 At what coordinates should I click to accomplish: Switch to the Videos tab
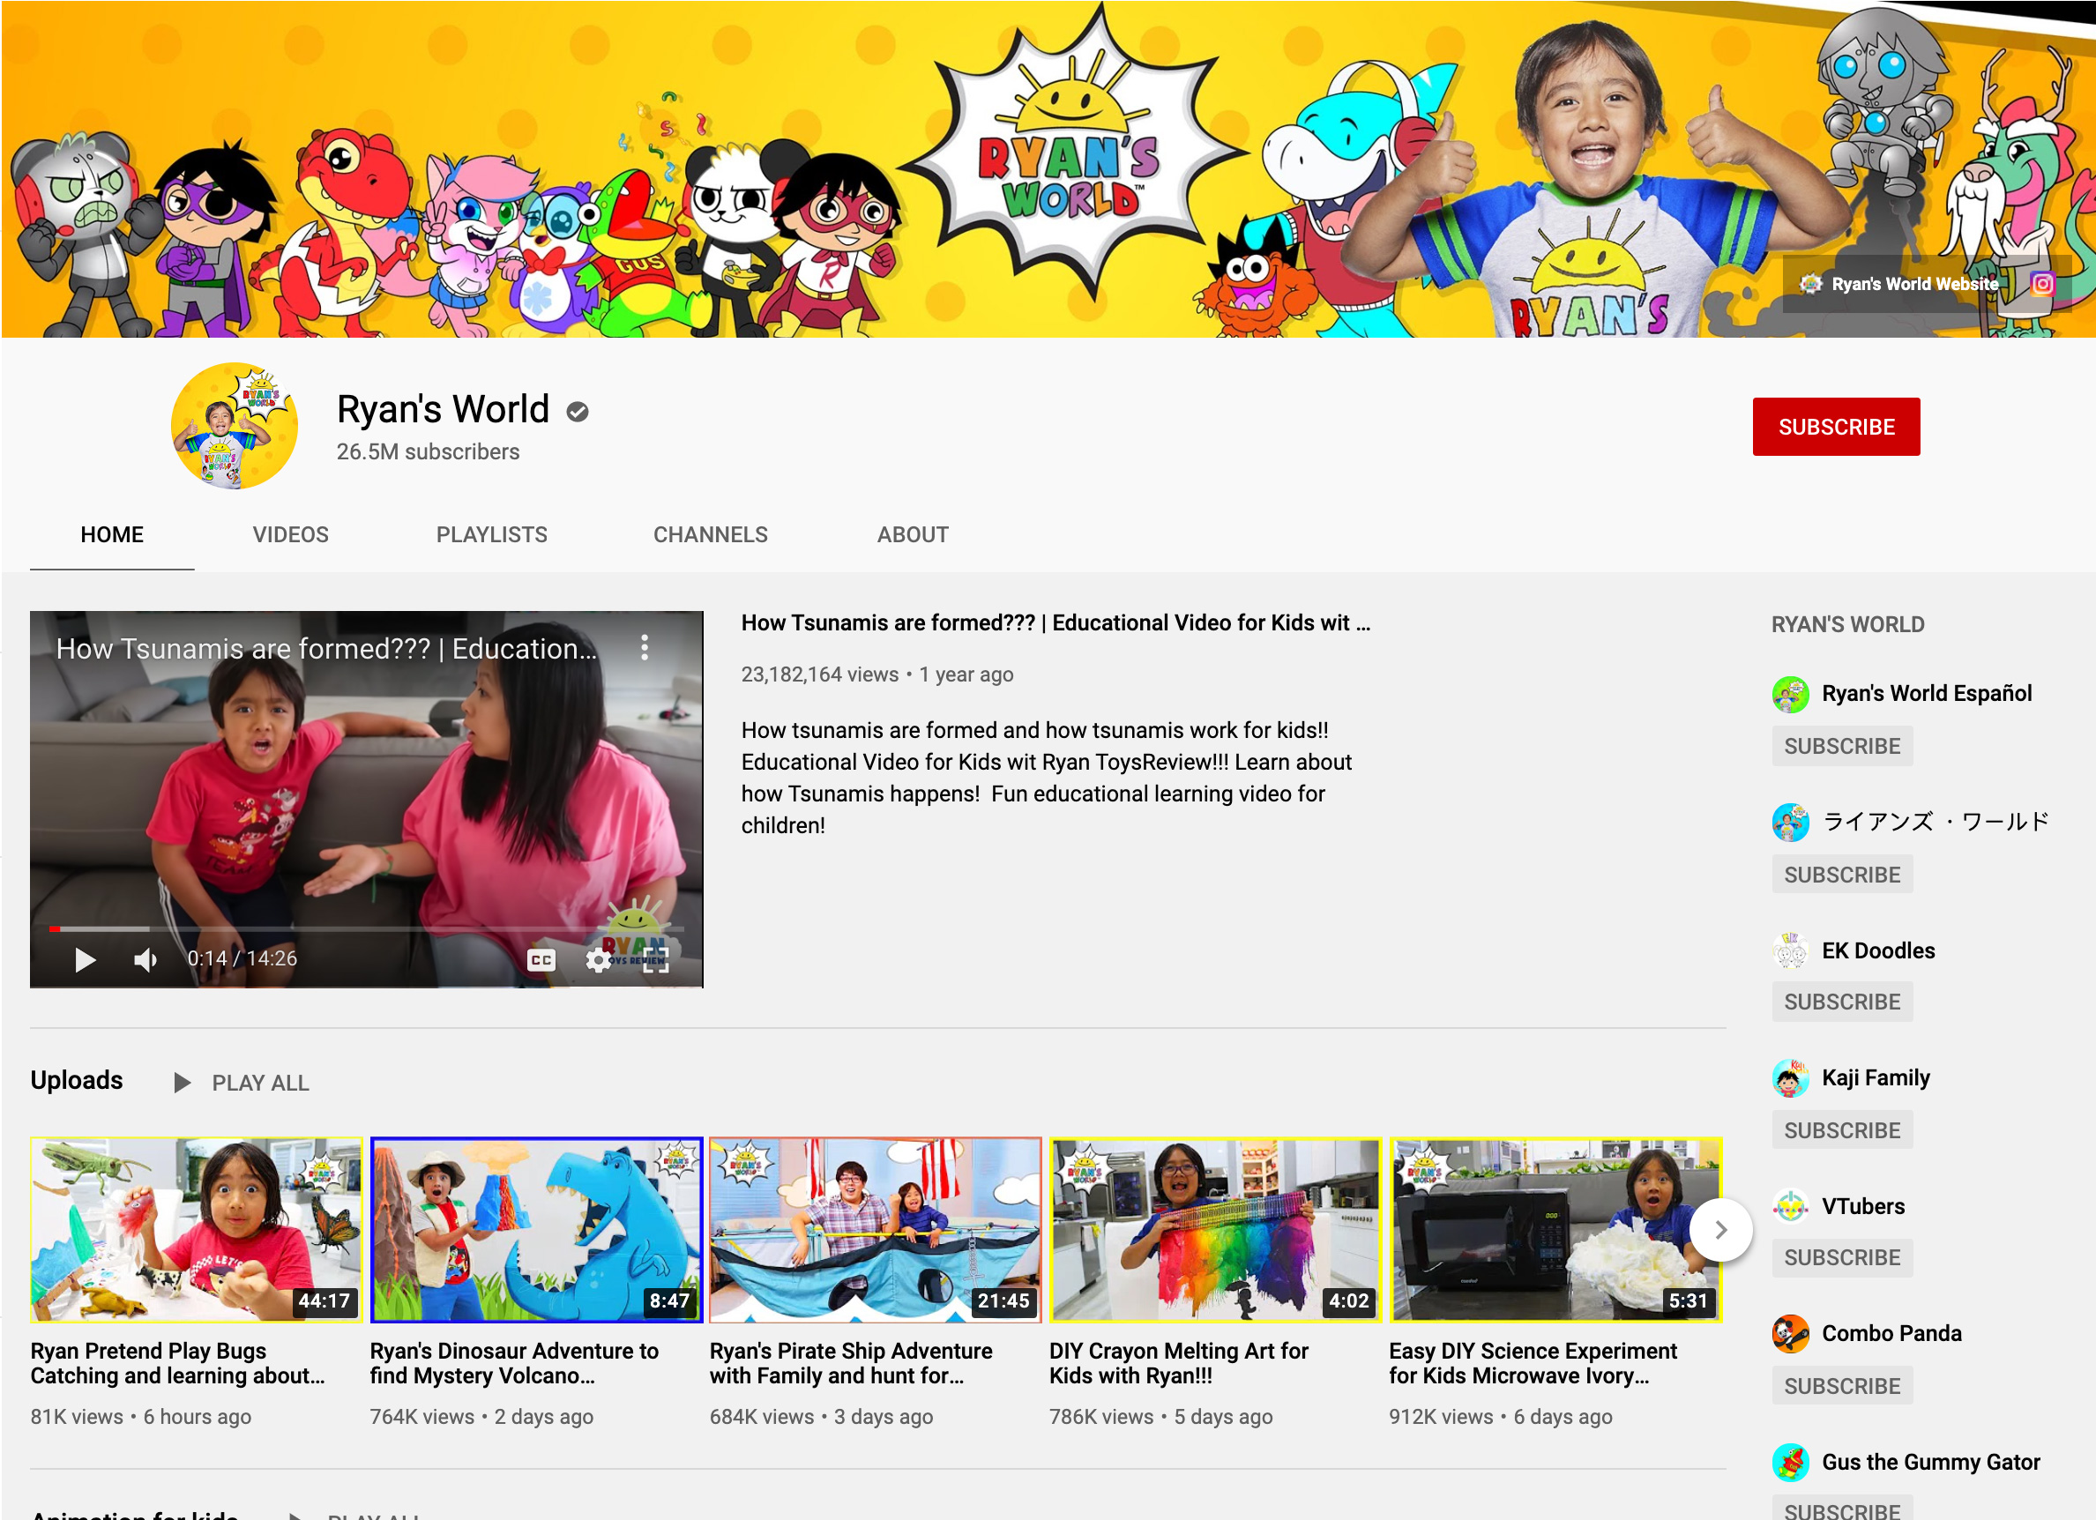(x=290, y=534)
